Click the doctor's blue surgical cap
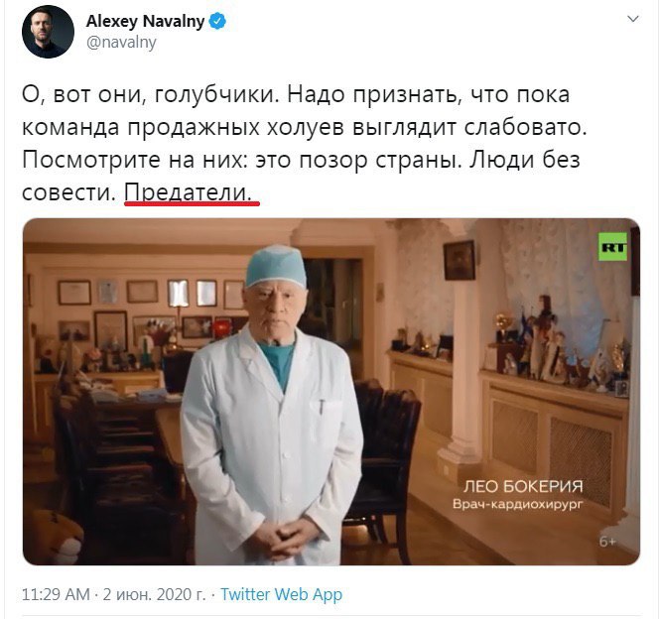The width and height of the screenshot is (659, 619). tap(276, 266)
